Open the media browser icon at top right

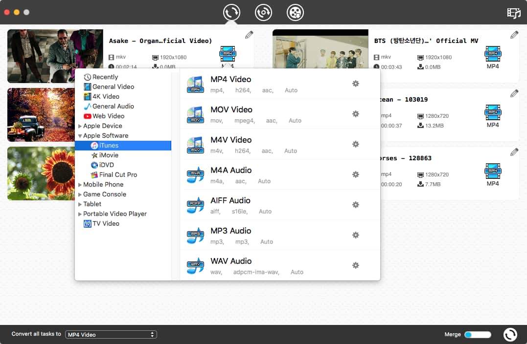514,13
